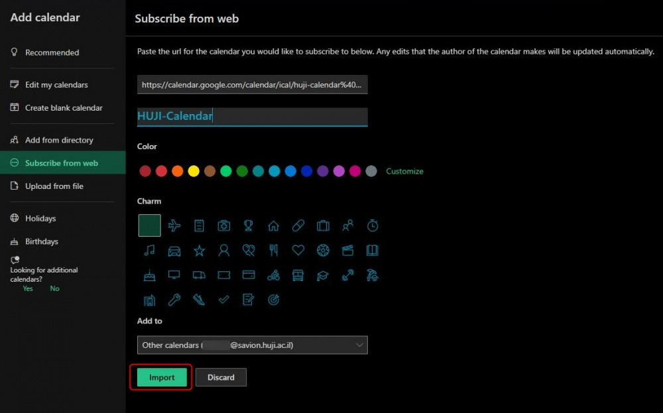The height and width of the screenshot is (413, 663).
Task: Select the open book charm
Action: coord(373,251)
